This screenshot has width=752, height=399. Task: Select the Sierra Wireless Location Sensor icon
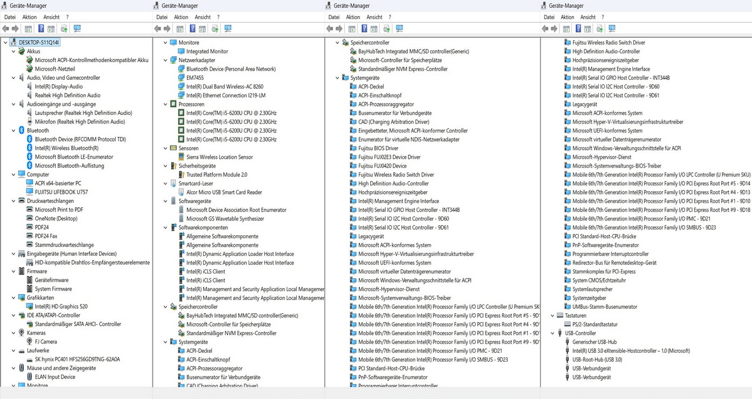tap(181, 157)
